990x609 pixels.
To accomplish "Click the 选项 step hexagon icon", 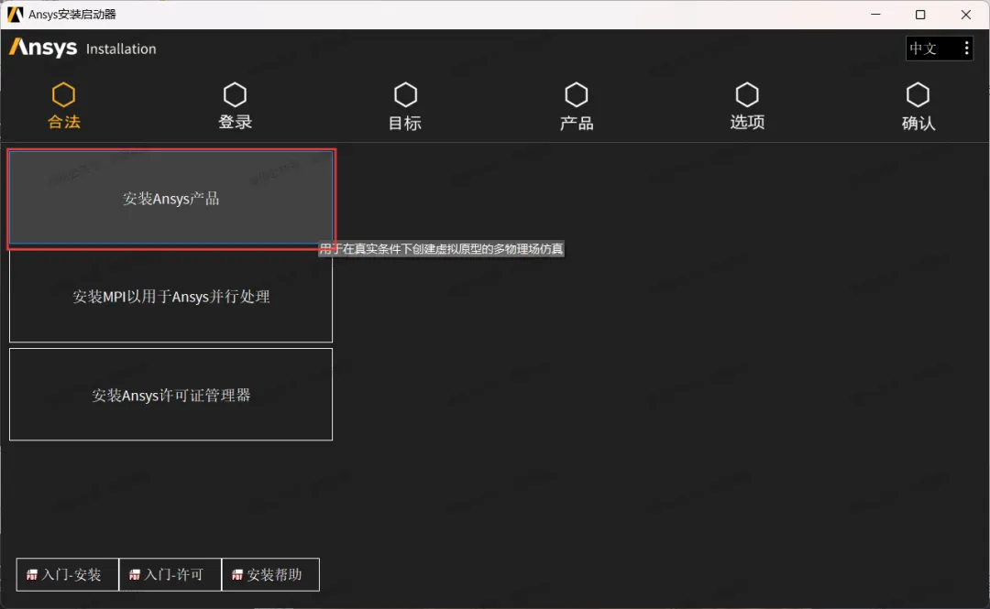I will click(747, 94).
